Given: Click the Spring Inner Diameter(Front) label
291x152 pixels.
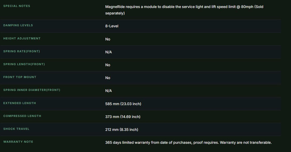Looking at the screenshot, I should tap(32, 90).
